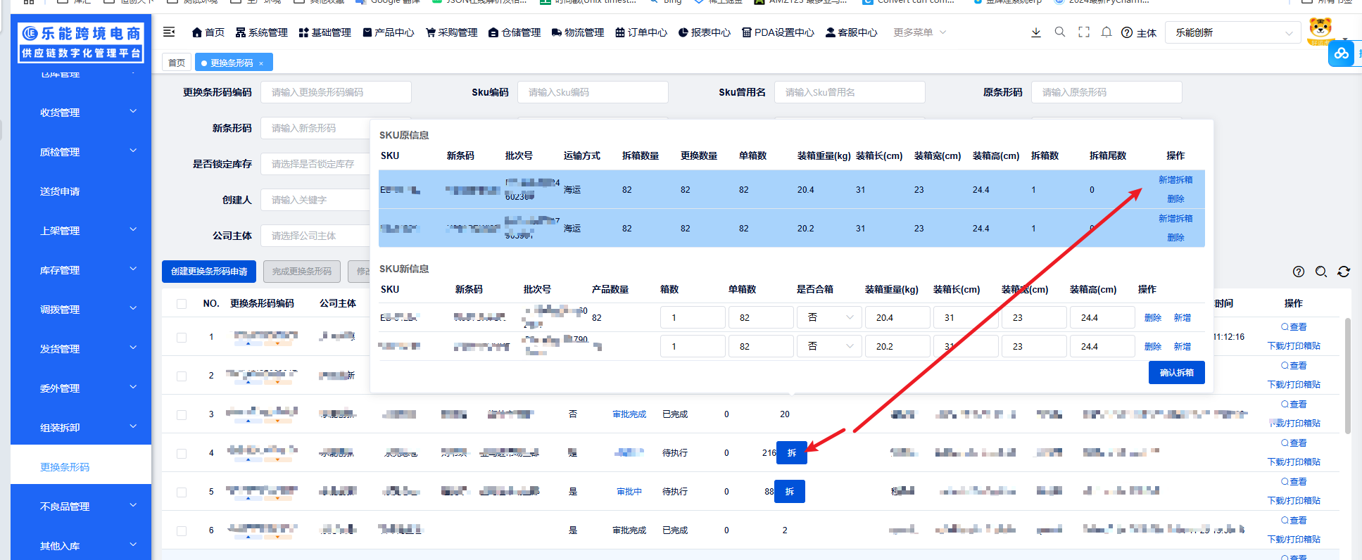Expand 库存管理 in the sidebar
This screenshot has width=1362, height=560.
[81, 270]
